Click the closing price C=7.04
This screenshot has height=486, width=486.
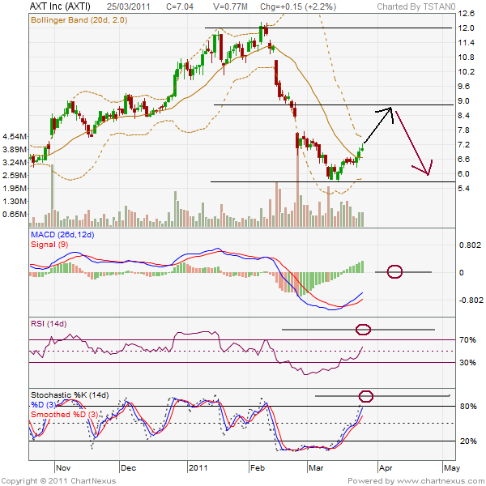[180, 6]
